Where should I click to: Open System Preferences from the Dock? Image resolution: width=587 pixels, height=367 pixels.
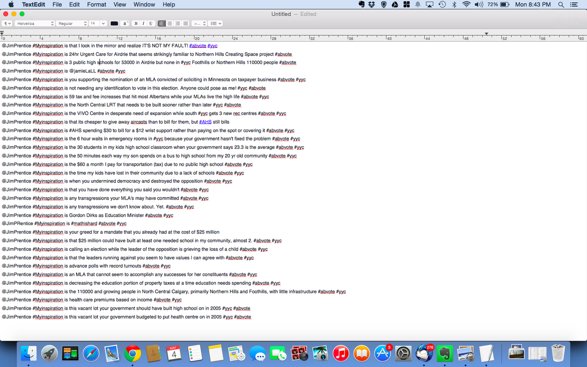(403, 353)
